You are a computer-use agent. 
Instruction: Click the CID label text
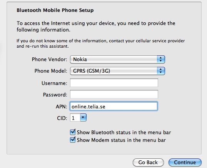[62, 118]
